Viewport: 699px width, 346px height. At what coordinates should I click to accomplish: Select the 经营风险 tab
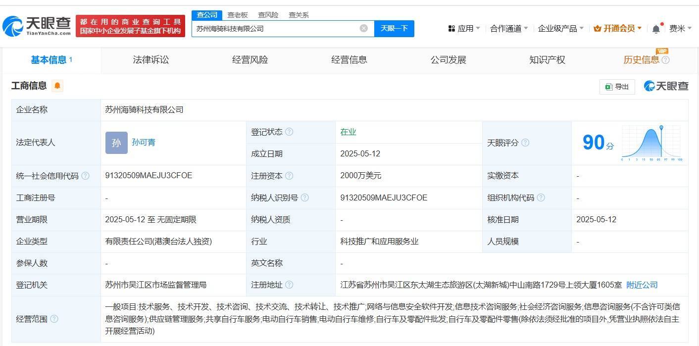point(250,60)
